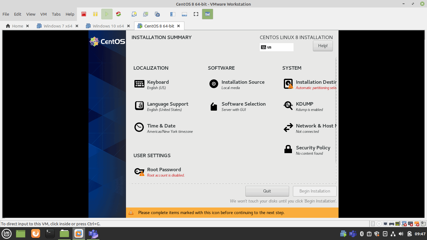
Task: Click the network adapter status icon
Action: 385,224
